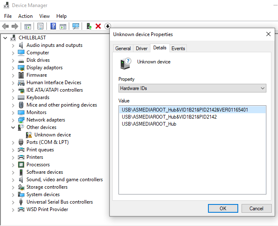Open the Help menu
Screen dimensions: 278x226
click(x=61, y=16)
